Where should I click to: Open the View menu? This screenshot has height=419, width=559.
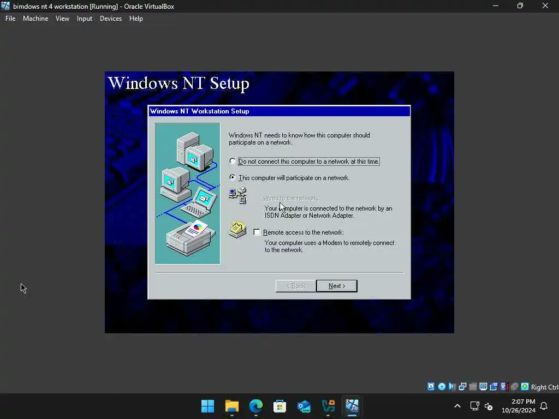tap(62, 19)
